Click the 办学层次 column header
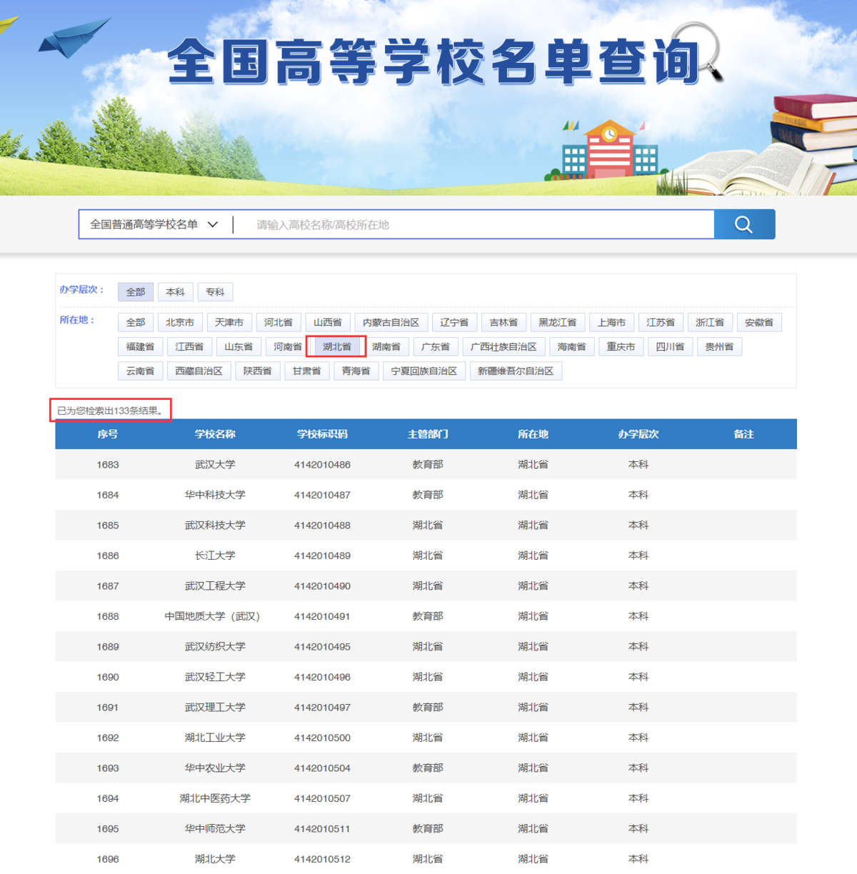The height and width of the screenshot is (874, 857). (638, 434)
